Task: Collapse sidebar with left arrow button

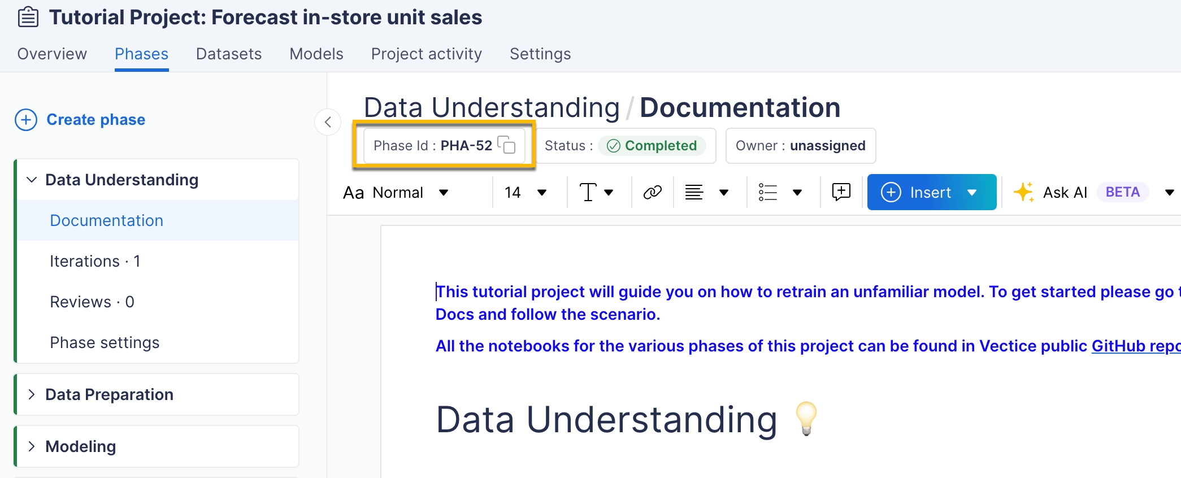Action: [328, 122]
